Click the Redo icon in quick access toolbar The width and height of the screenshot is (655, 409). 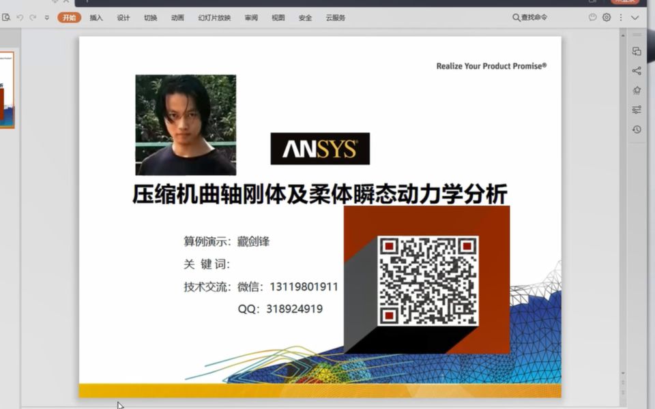33,17
